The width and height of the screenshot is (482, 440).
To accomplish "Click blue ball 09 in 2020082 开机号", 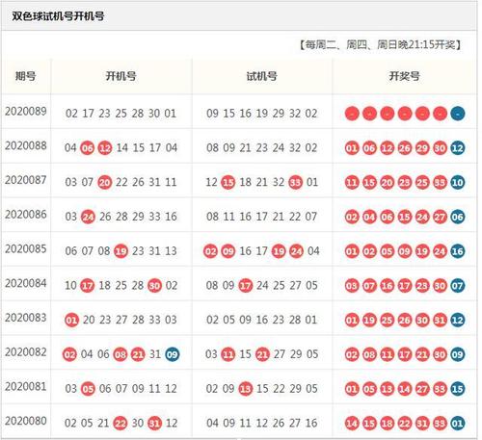I will tap(173, 354).
